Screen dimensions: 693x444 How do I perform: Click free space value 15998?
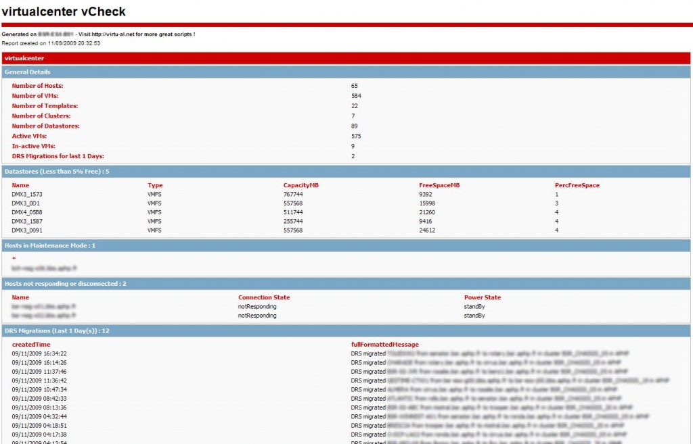pyautogui.click(x=427, y=203)
